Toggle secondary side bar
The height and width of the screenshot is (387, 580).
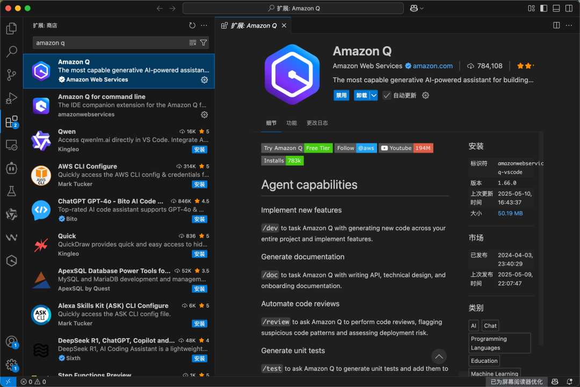click(x=569, y=8)
